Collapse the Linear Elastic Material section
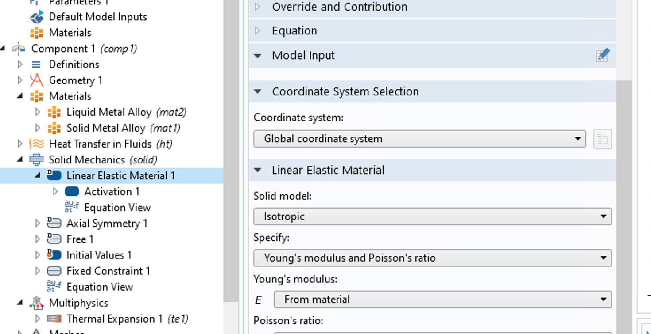The width and height of the screenshot is (651, 334). point(258,170)
